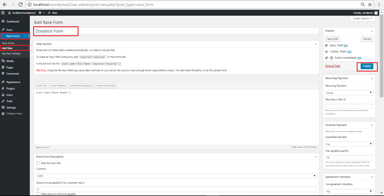
Task: Click the home icon next to localhost/wordpress2
Action: pos(10,13)
